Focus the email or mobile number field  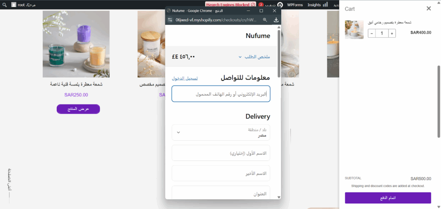221,94
